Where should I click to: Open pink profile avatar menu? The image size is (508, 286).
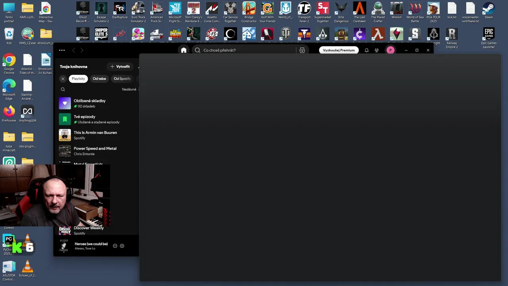tap(391, 50)
